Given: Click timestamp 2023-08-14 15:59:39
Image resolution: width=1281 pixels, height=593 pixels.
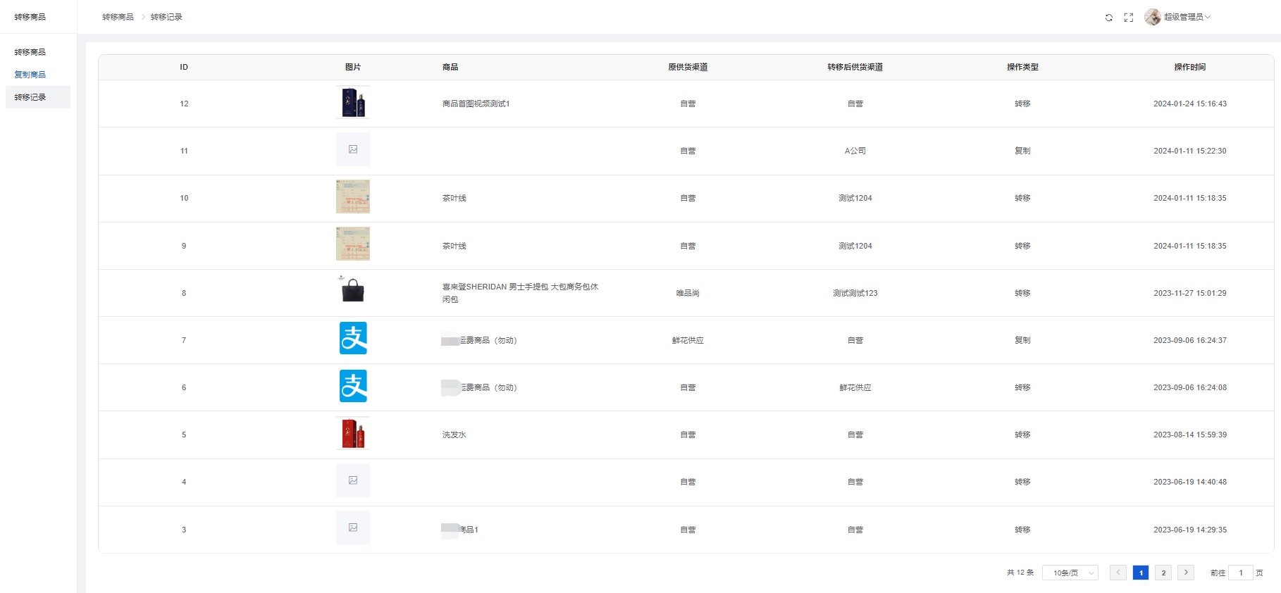Looking at the screenshot, I should [1190, 435].
